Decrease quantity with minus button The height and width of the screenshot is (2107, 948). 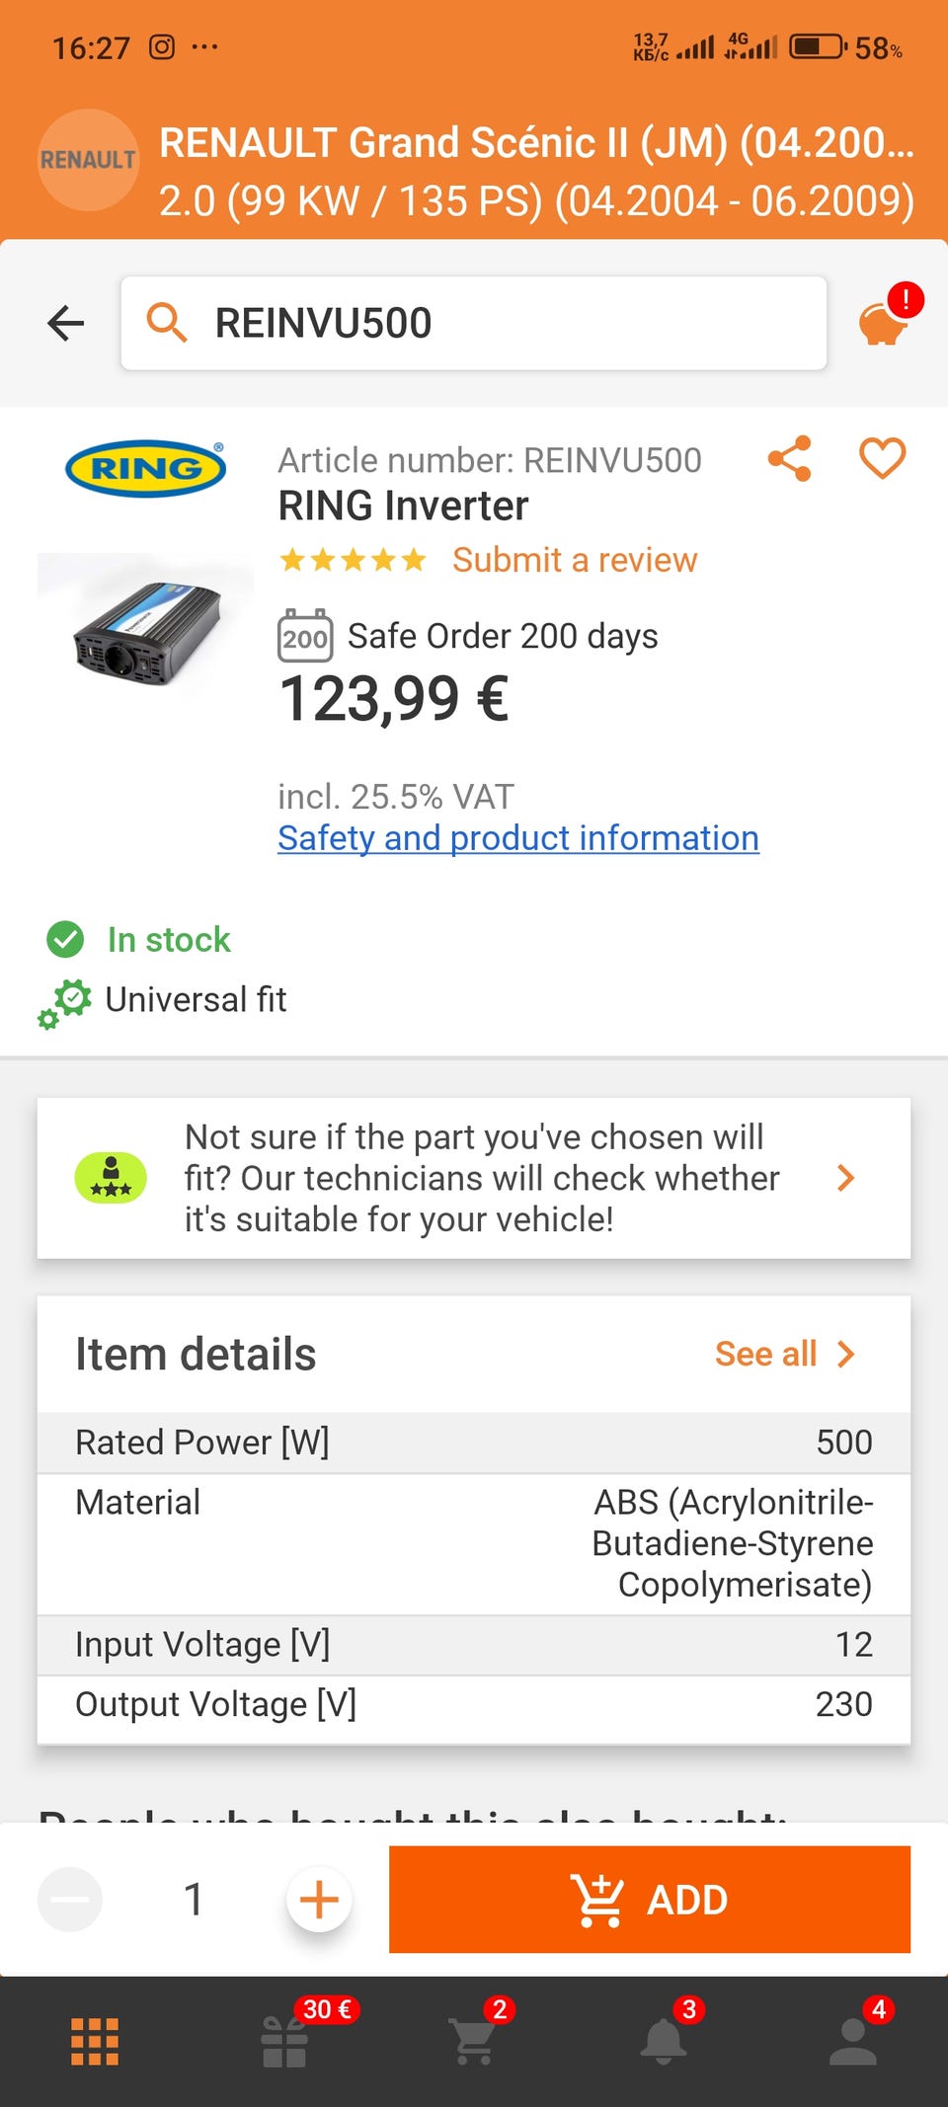tap(70, 1899)
